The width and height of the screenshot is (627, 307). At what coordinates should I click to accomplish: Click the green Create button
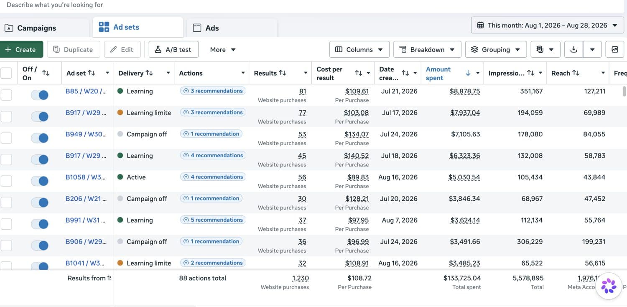(x=21, y=49)
